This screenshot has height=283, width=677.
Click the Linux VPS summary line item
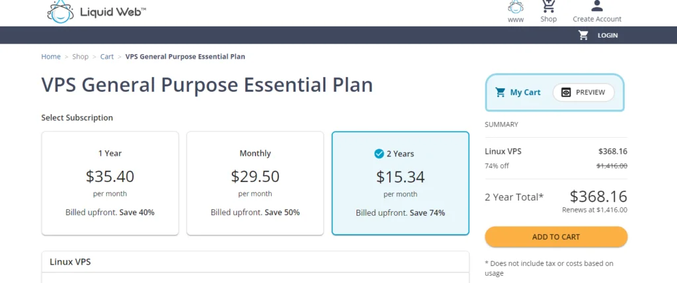click(x=556, y=158)
